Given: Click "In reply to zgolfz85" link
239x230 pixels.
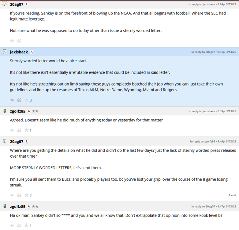Looking at the screenshot, I should click(202, 141).
